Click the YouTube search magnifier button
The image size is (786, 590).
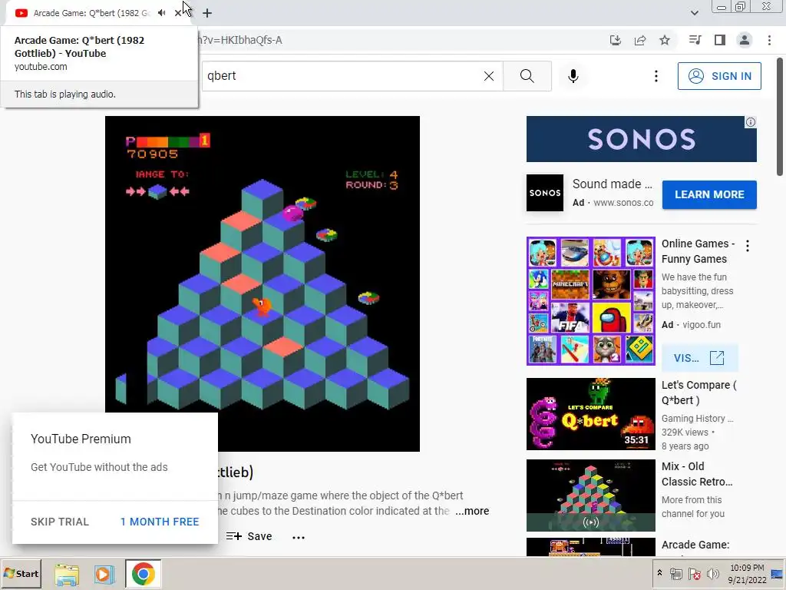point(527,76)
